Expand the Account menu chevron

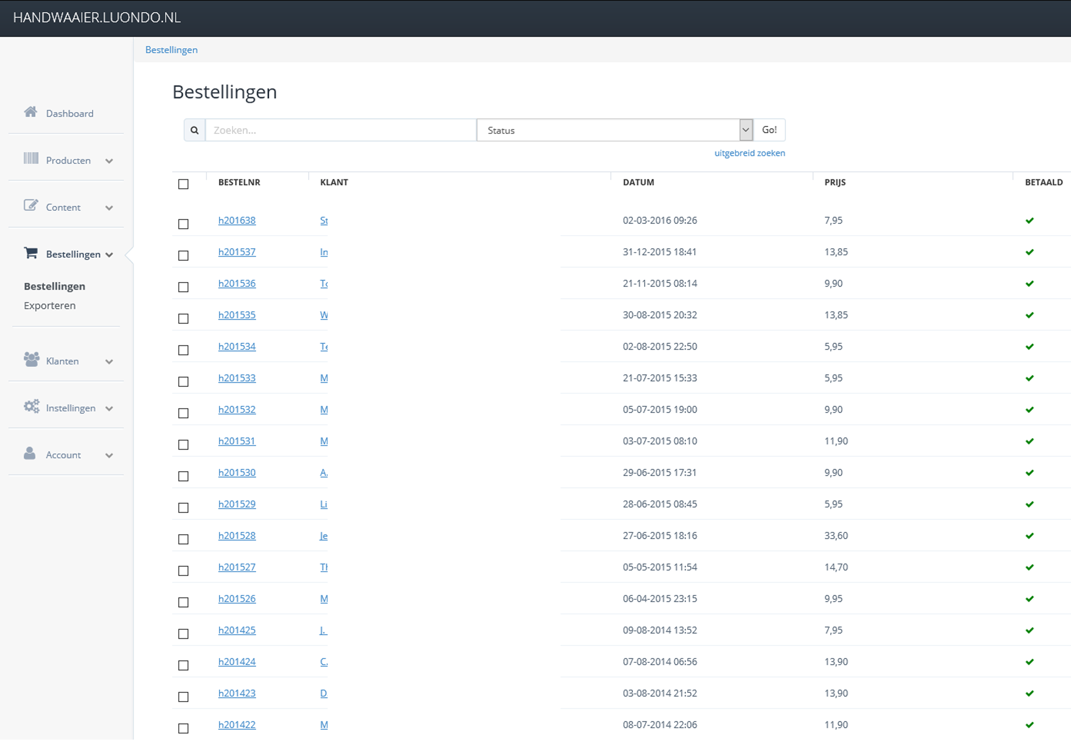coord(109,456)
